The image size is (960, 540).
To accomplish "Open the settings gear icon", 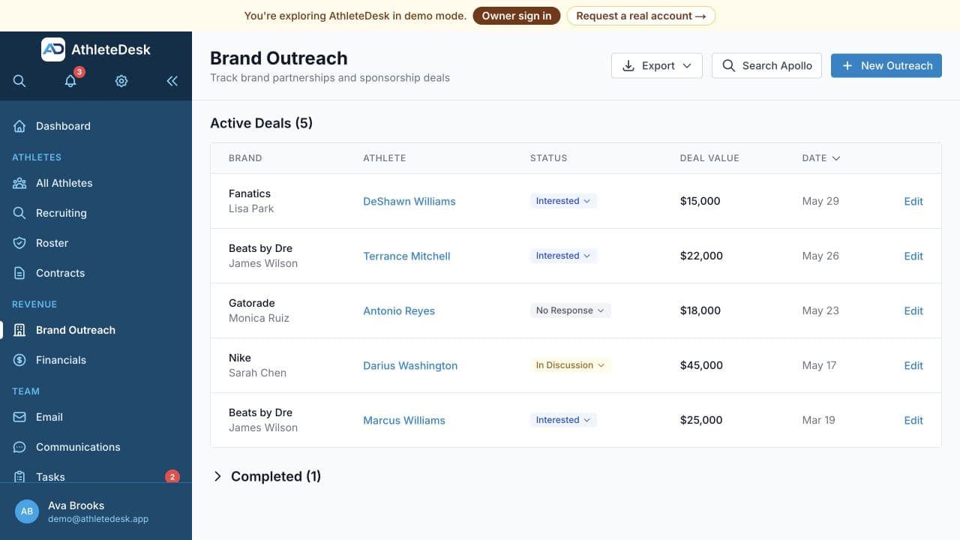I will coord(121,81).
